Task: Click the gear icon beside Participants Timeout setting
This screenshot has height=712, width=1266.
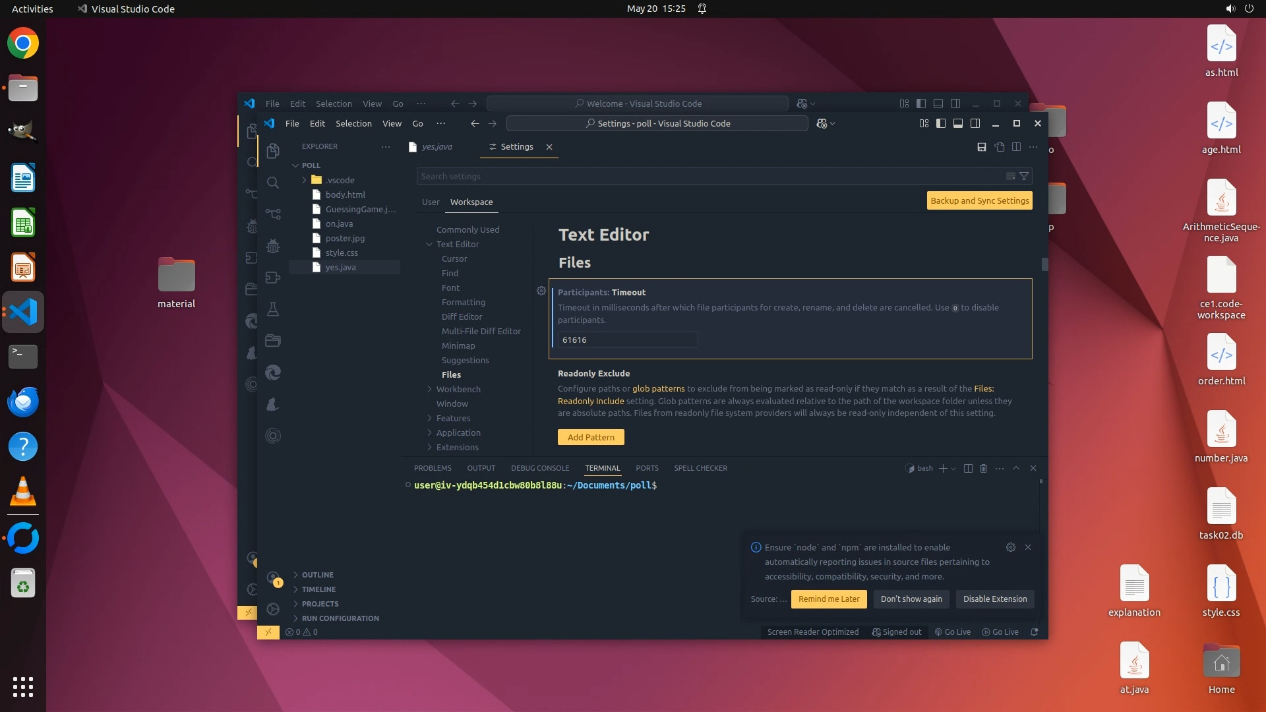Action: point(541,291)
